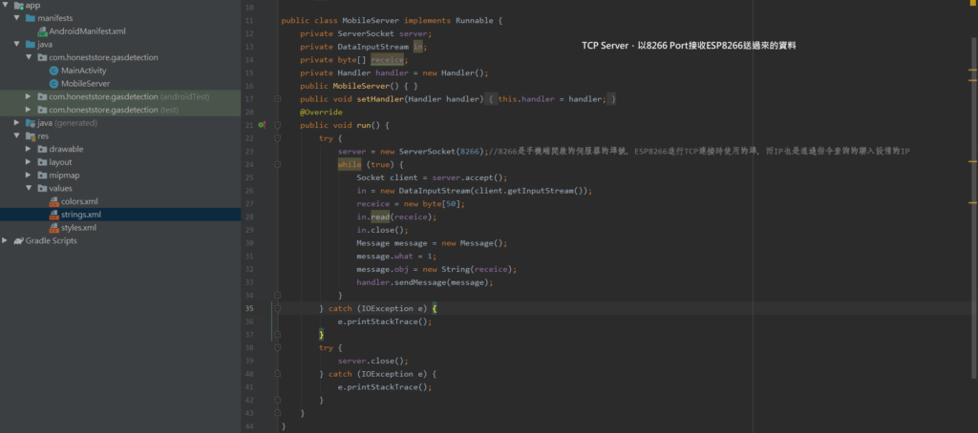Click the AndroidManifest.xml file icon

(x=42, y=31)
